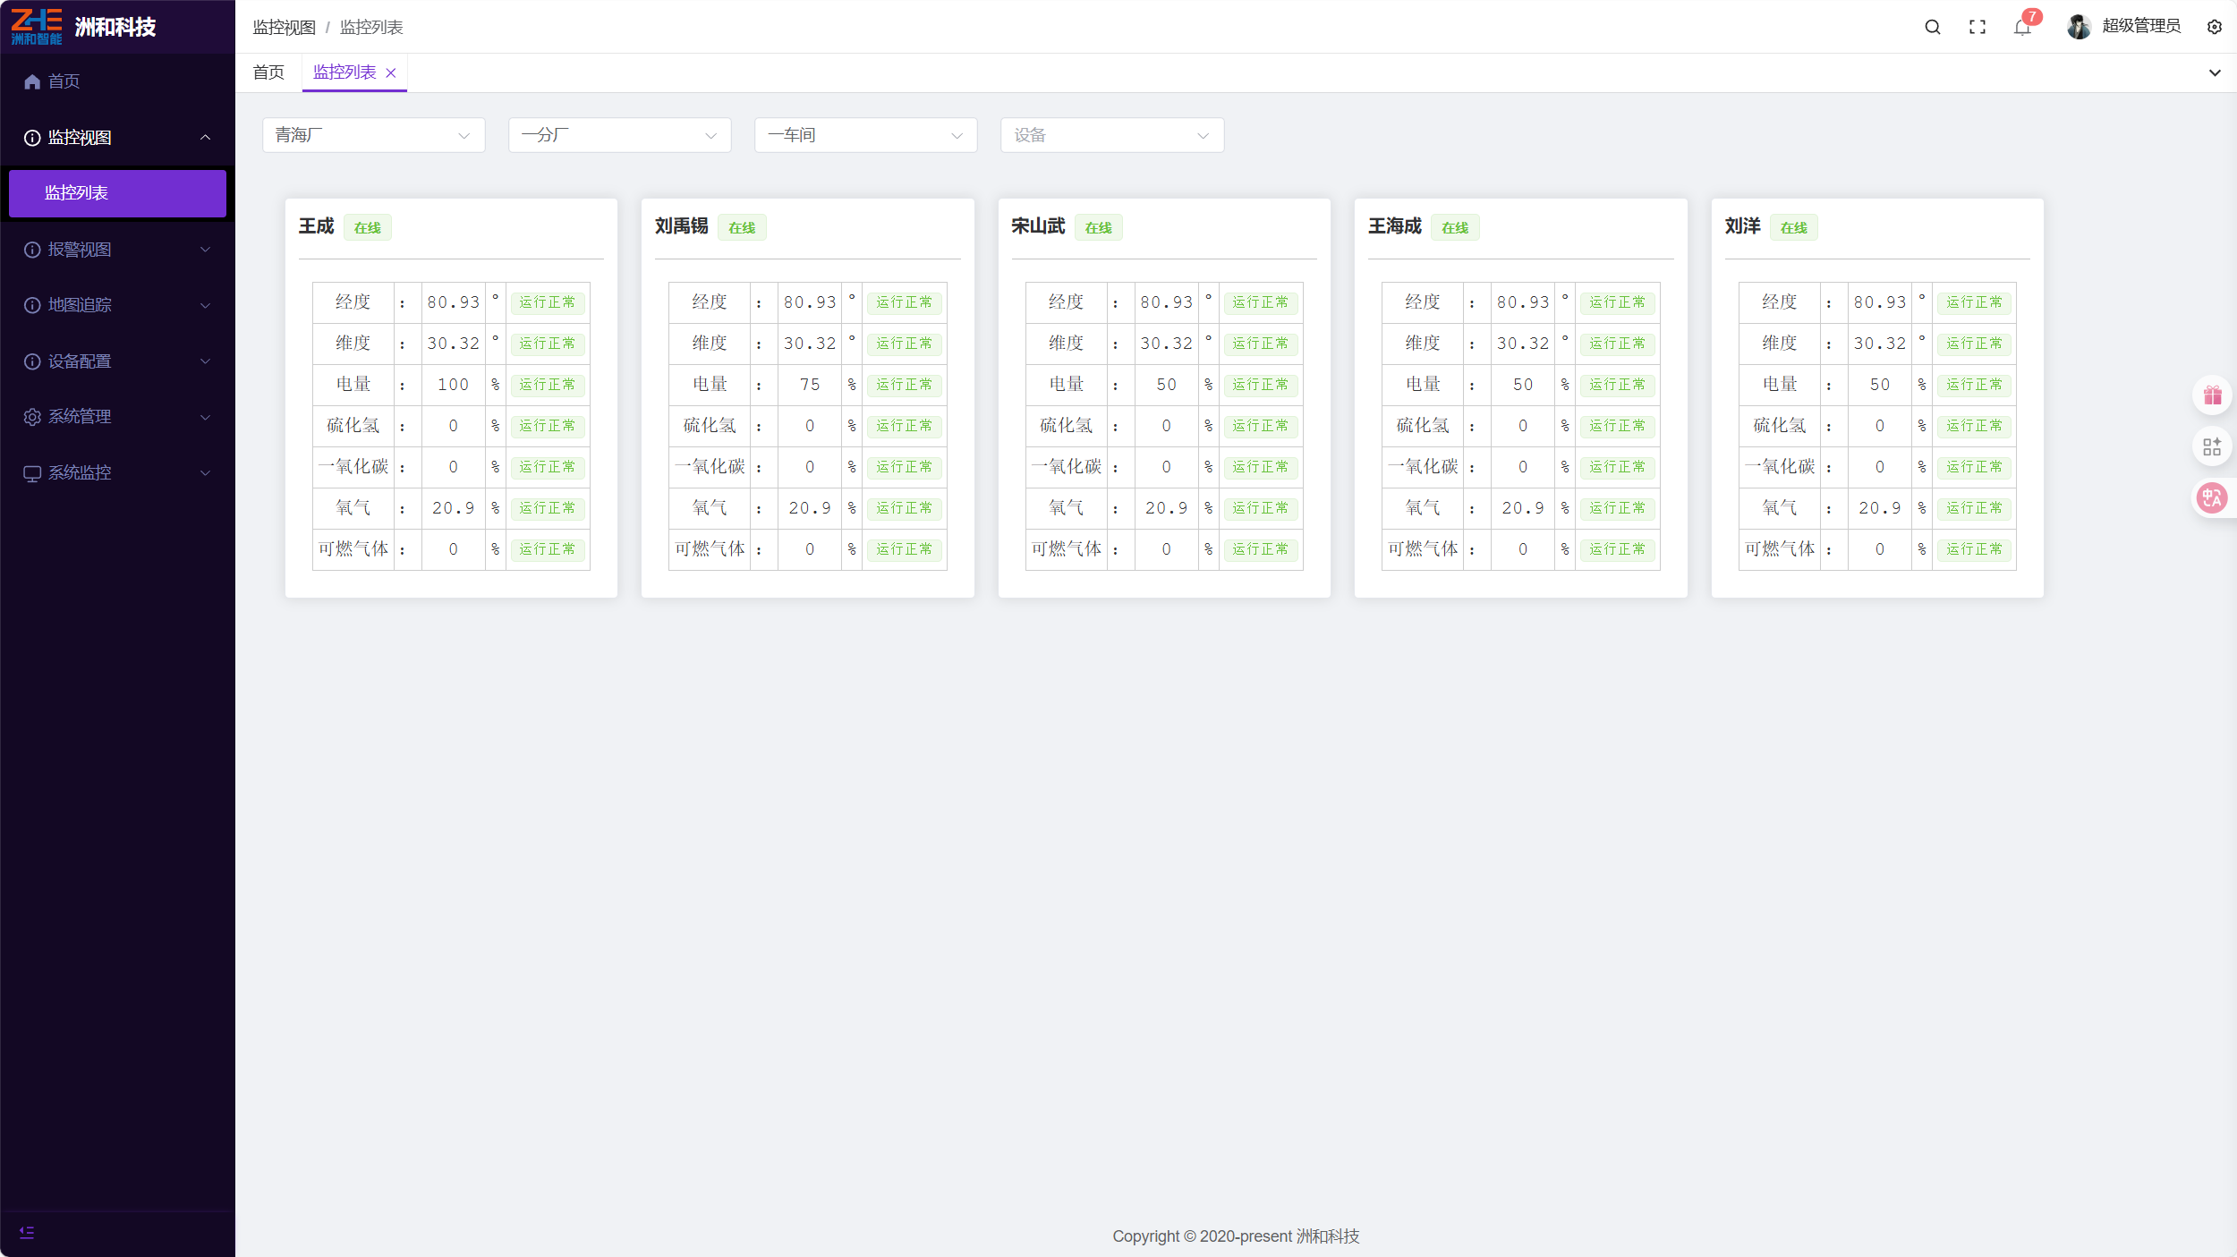Collapse the sidebar menu icon
Image resolution: width=2237 pixels, height=1257 pixels.
pos(27,1233)
